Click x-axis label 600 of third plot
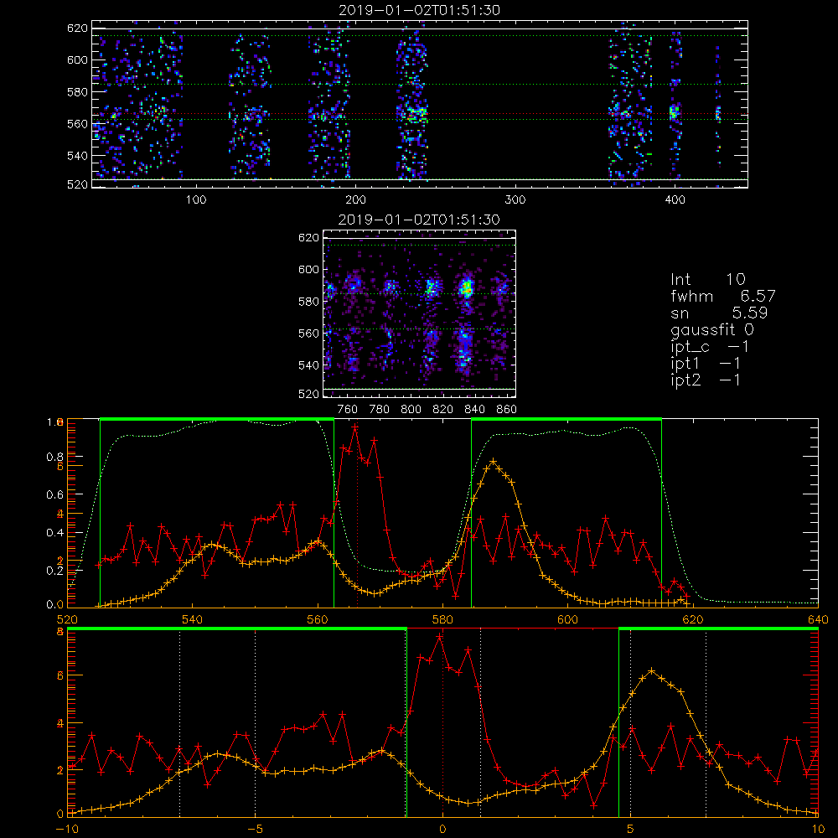 click(568, 619)
